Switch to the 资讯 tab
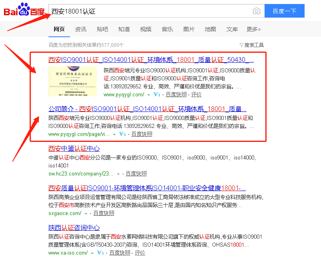The height and width of the screenshot is (259, 321). click(x=81, y=29)
